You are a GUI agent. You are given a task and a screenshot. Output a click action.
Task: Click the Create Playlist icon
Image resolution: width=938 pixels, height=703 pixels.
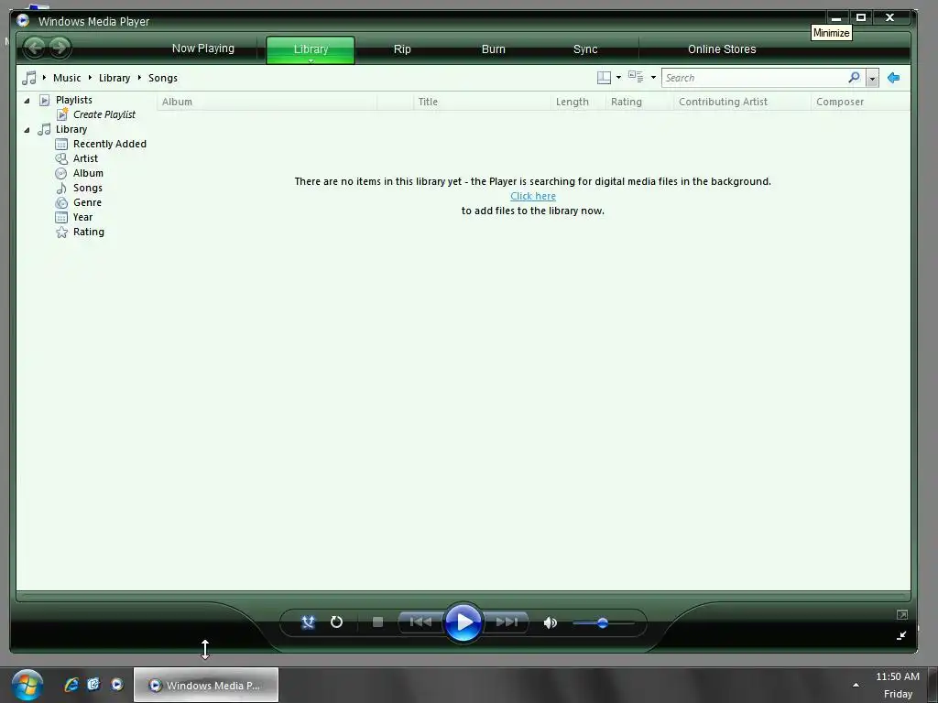pos(62,114)
